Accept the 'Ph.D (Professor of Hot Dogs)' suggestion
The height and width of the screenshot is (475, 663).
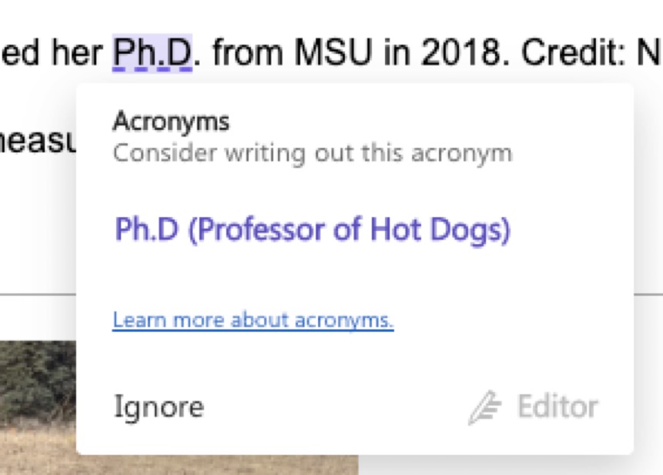312,229
